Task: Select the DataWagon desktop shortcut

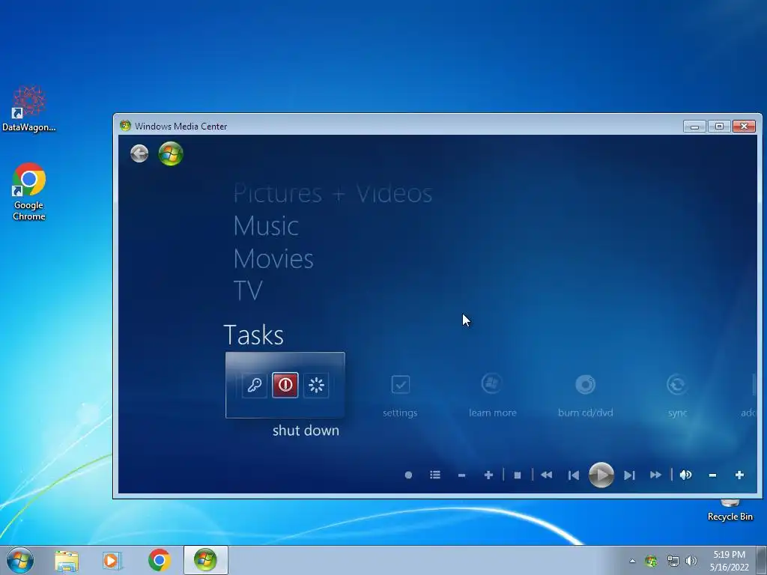Action: [x=29, y=109]
